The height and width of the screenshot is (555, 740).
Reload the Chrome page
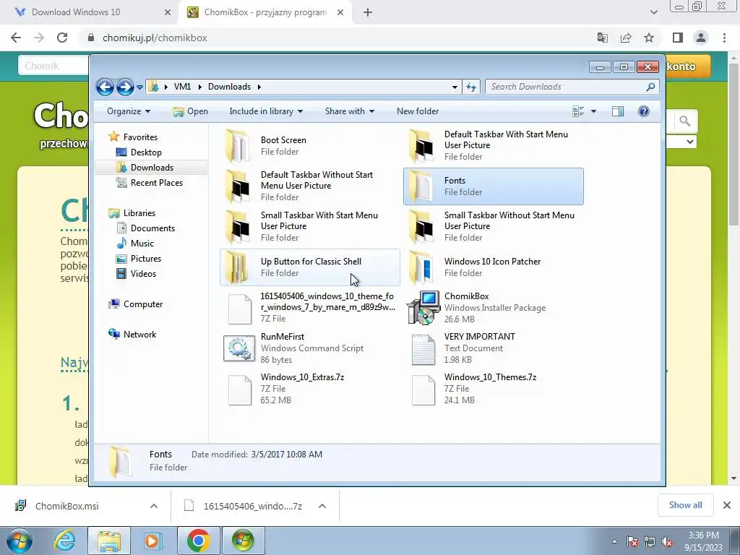[62, 38]
